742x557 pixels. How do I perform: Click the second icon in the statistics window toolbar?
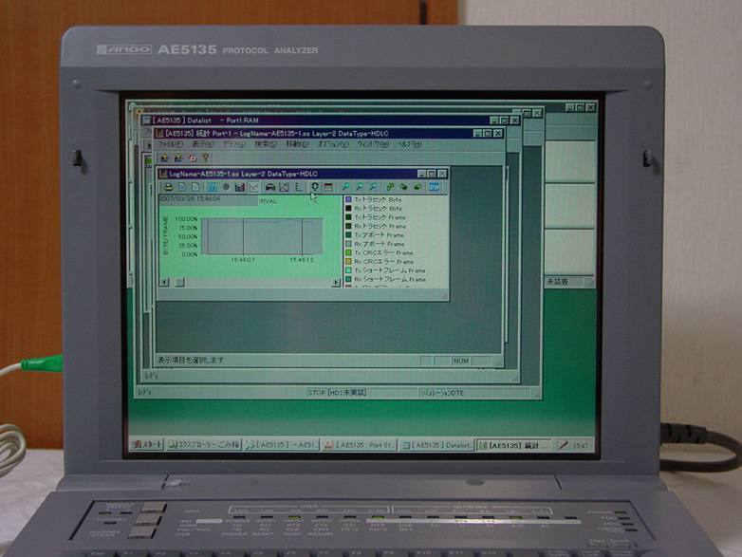(x=178, y=158)
